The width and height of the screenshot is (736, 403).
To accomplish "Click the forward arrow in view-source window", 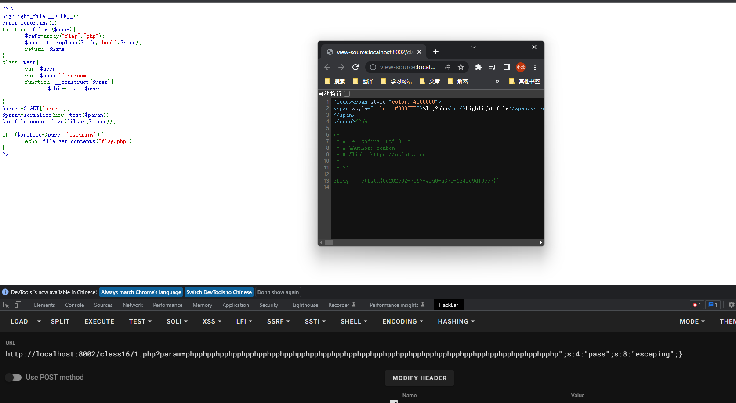I will coord(341,67).
